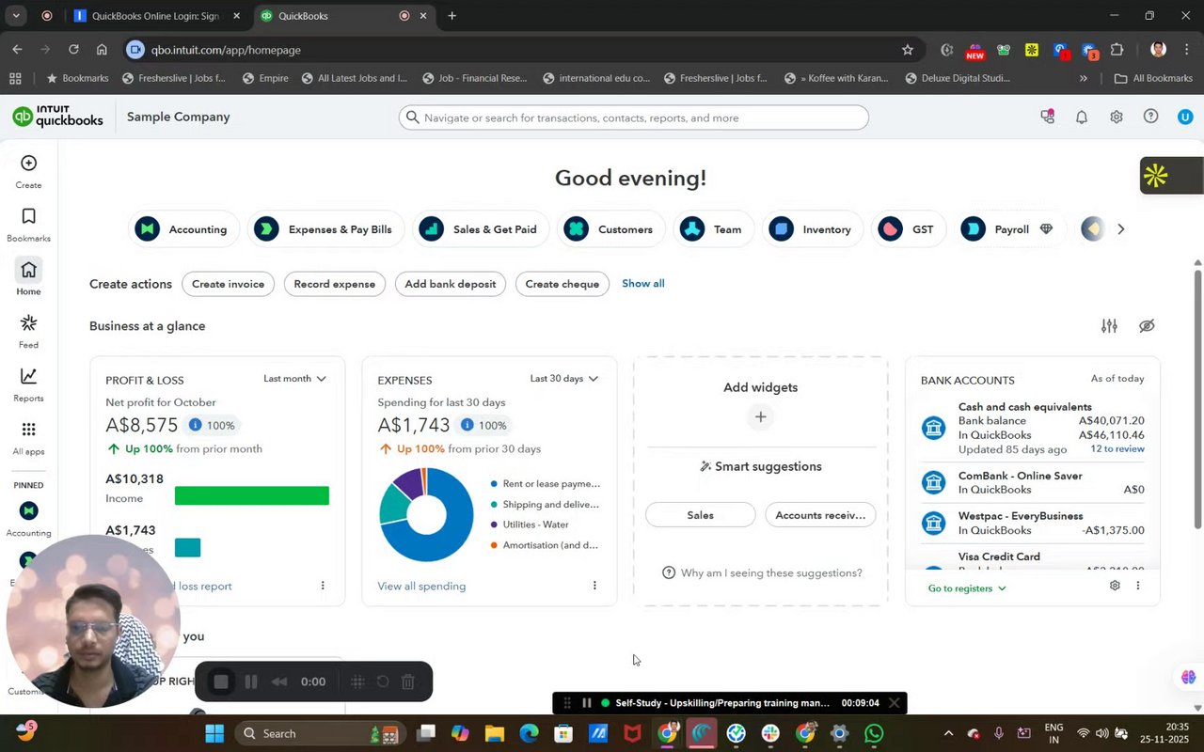Open notifications bell
This screenshot has height=752, width=1204.
click(x=1082, y=117)
